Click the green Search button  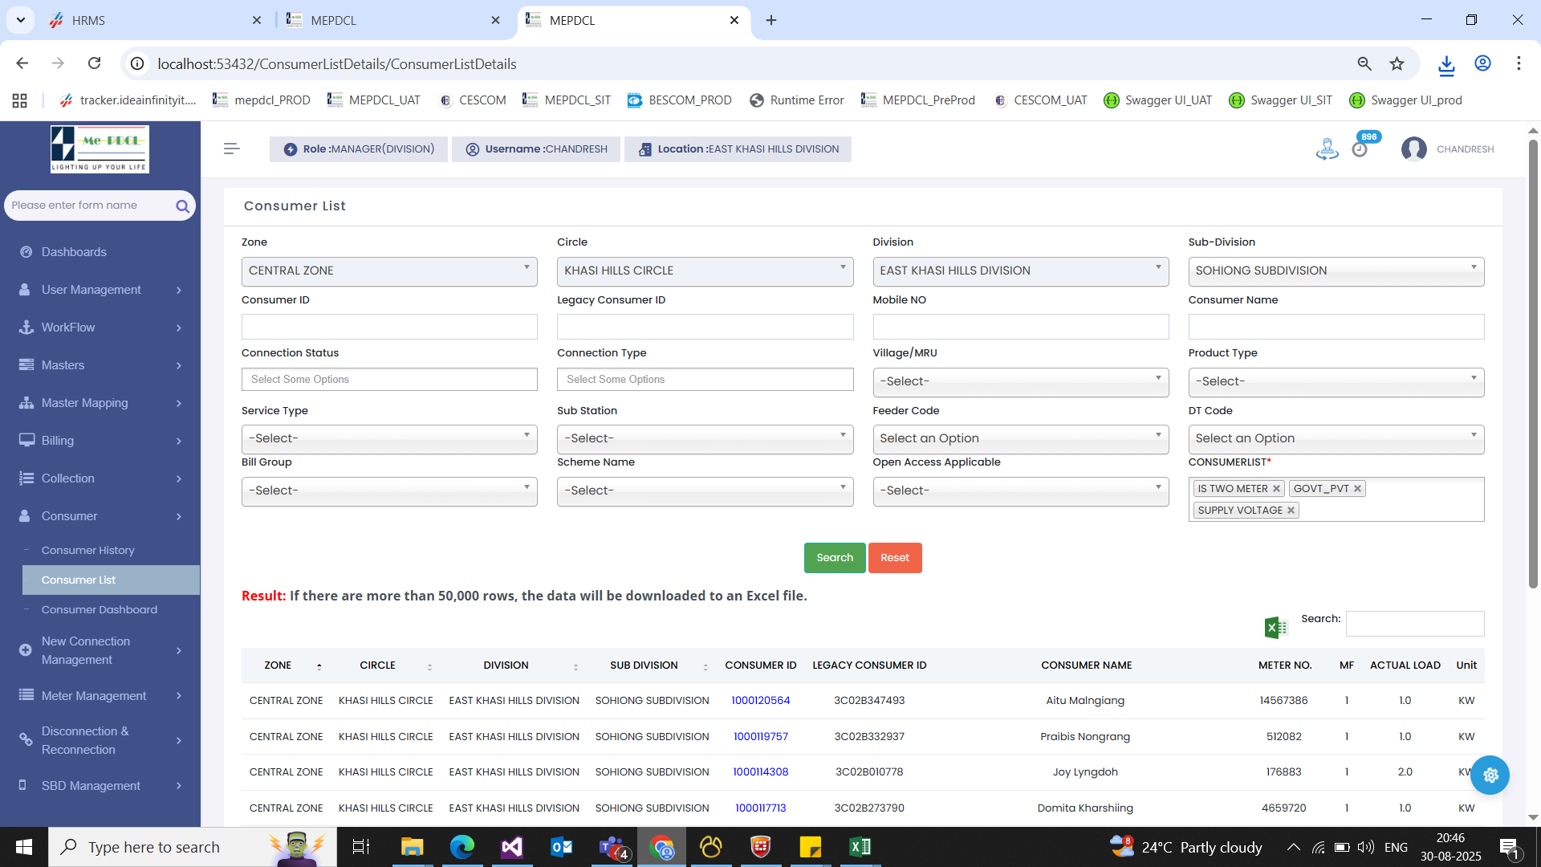[834, 558]
